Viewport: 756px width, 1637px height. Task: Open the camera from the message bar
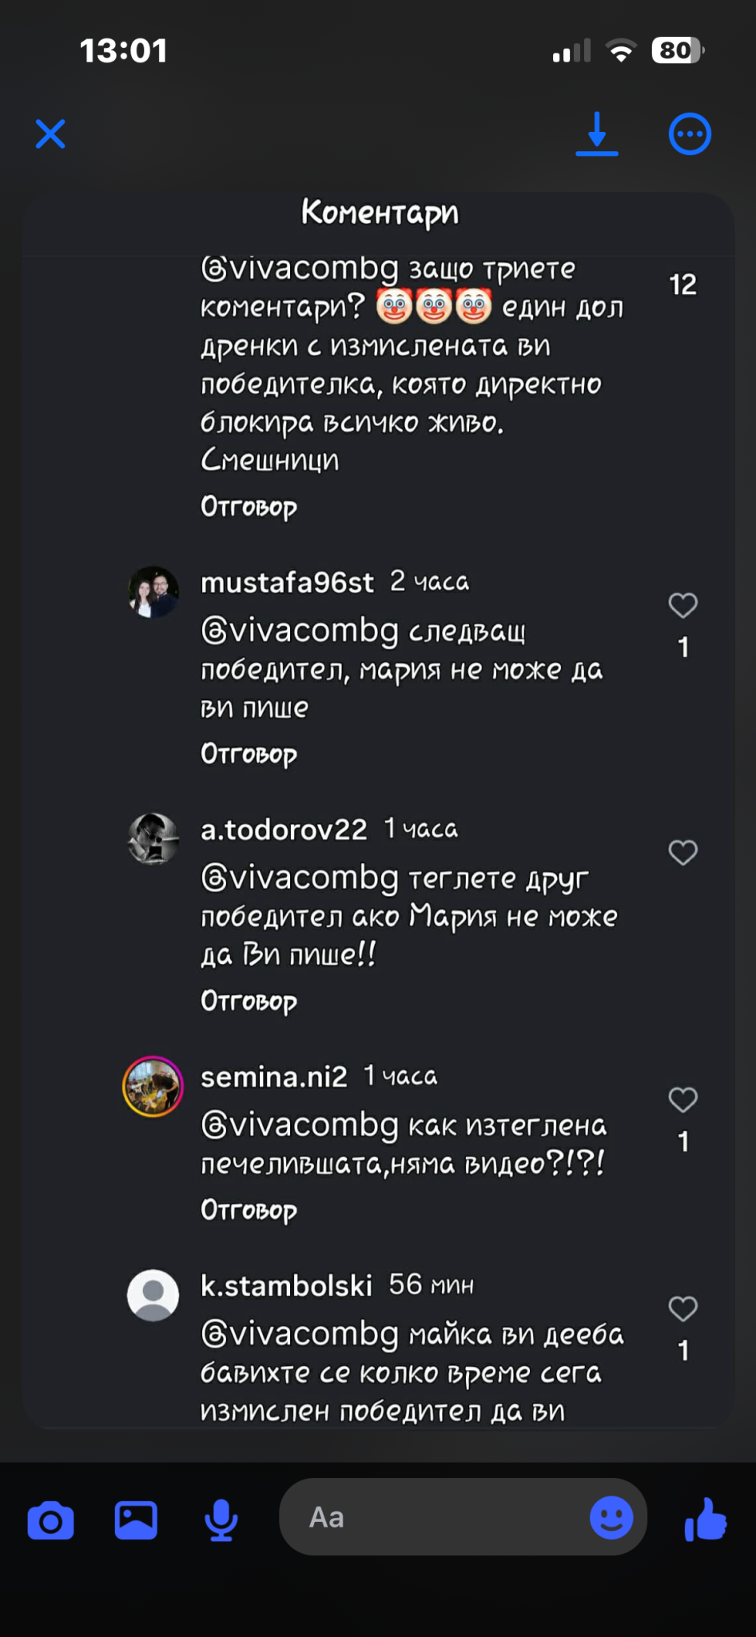(50, 1520)
